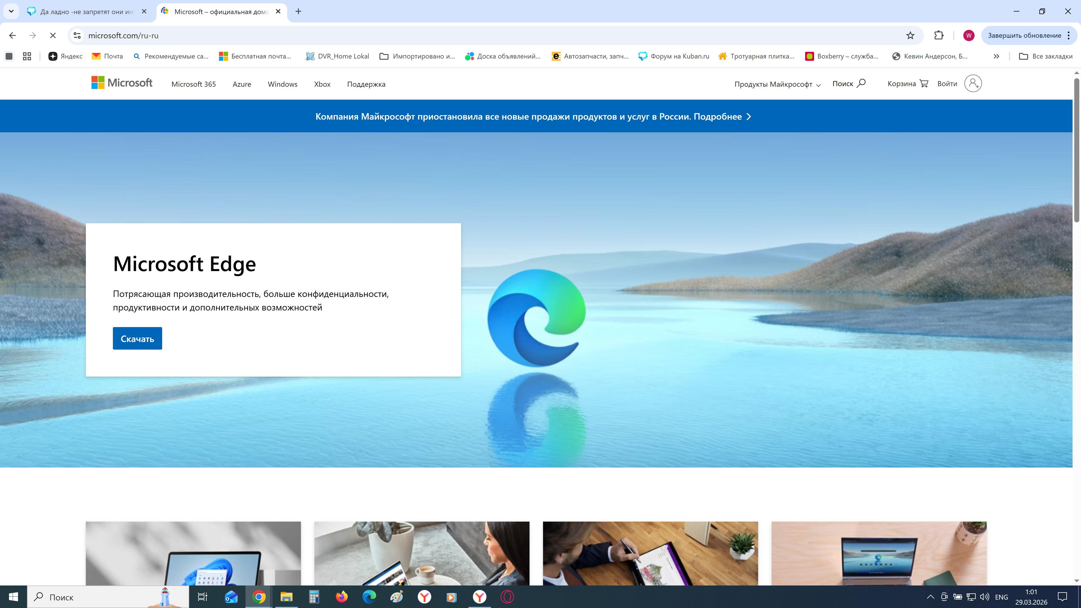
Task: Open the tab search dropdown arrow
Action: tap(11, 11)
